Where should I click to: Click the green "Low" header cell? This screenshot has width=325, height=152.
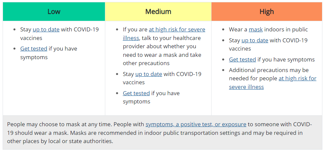(x=54, y=12)
